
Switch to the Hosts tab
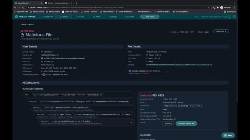96,17
